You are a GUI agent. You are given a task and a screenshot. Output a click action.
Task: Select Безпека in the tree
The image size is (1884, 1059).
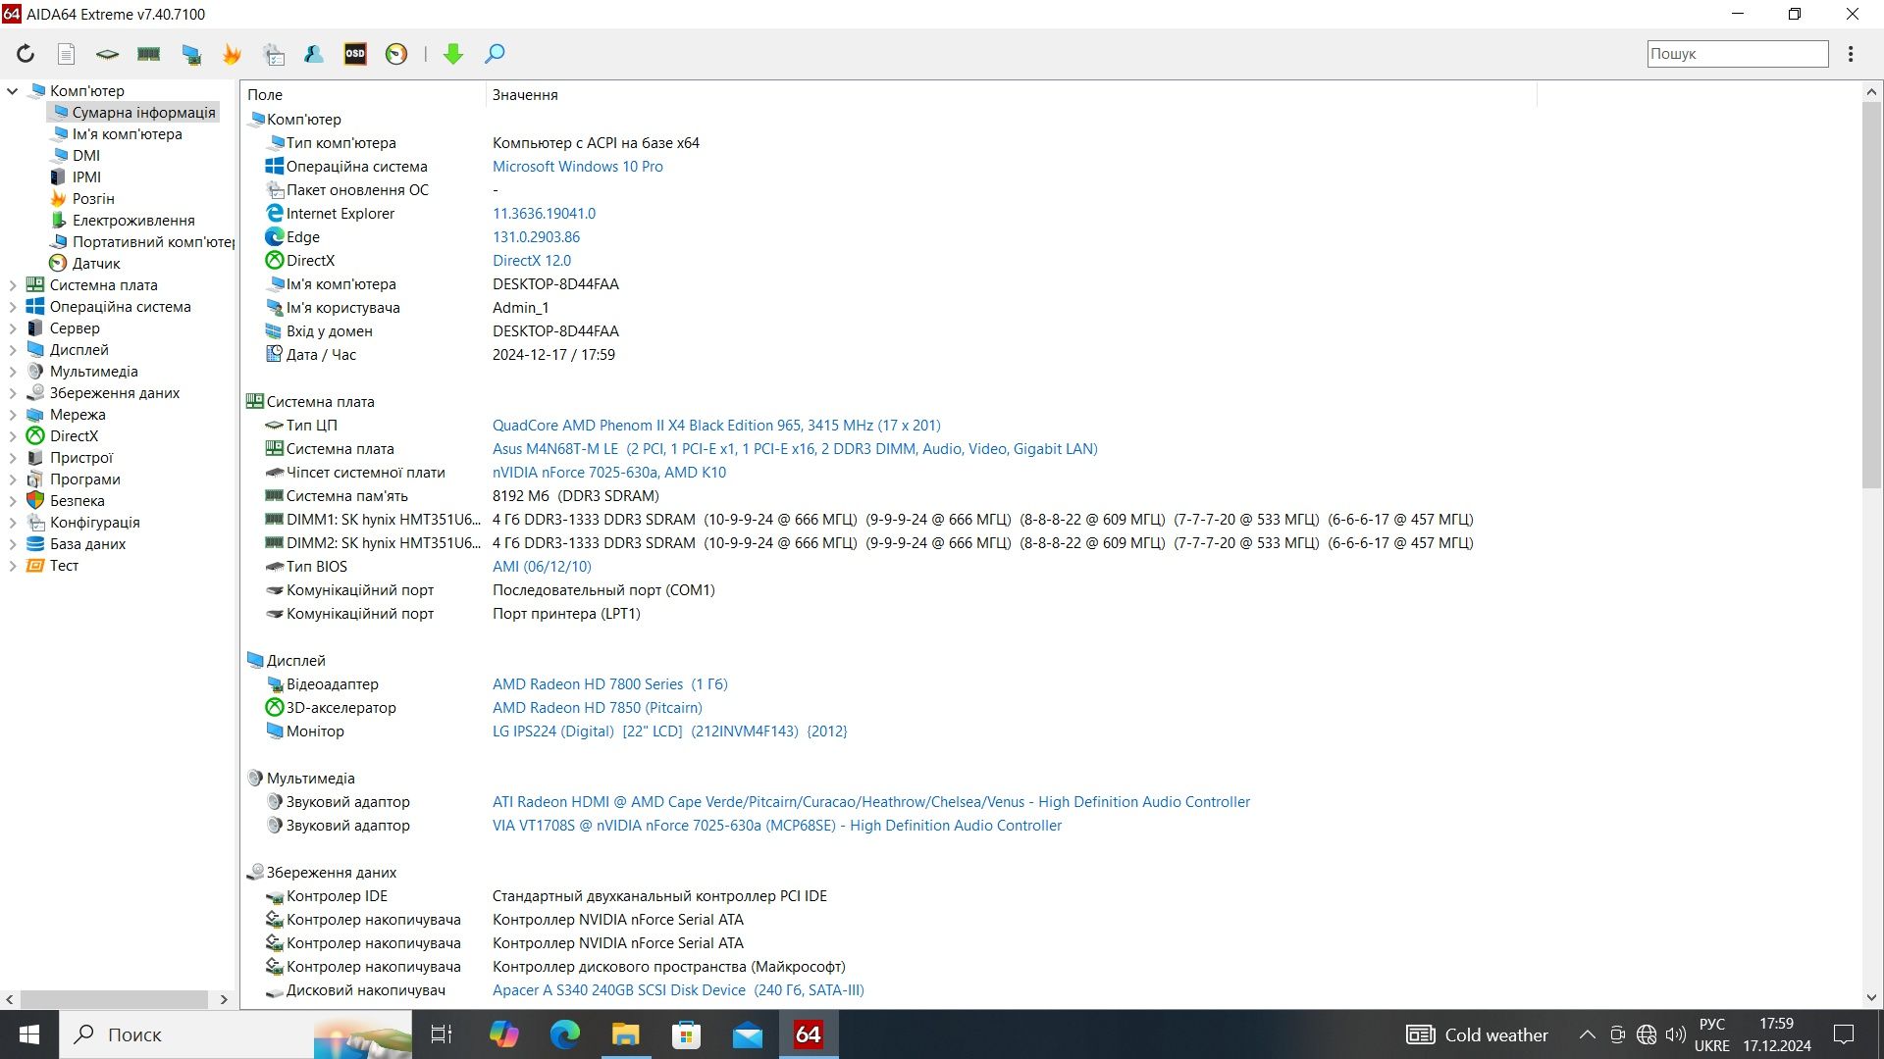pos(78,501)
